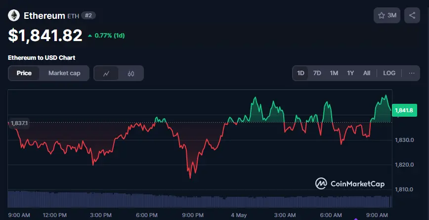This screenshot has width=429, height=220.
Task: Click the 12:00 PM time axis label
Action: pos(55,215)
